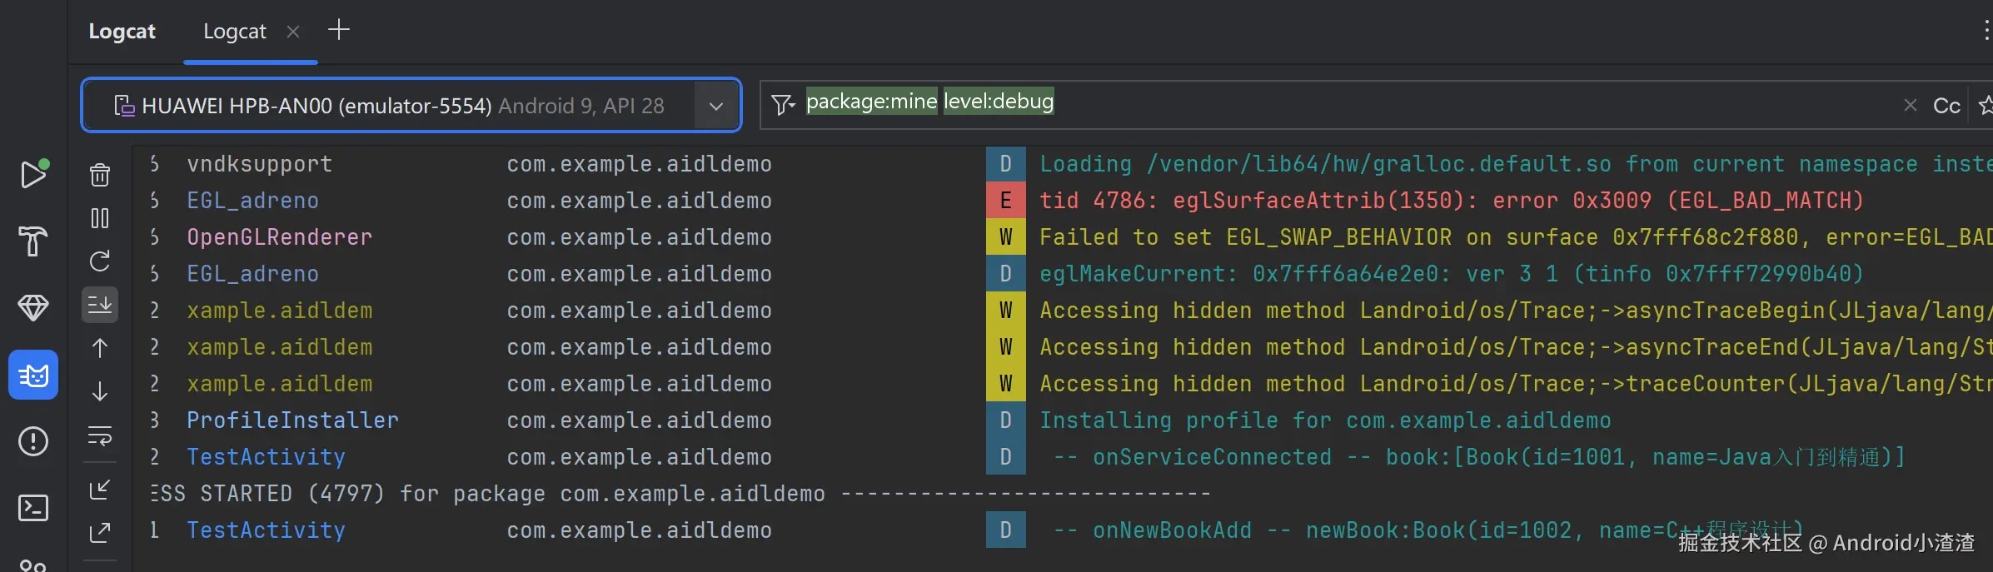Restart logcat with the refresh icon
Image resolution: width=1993 pixels, height=572 pixels.
(x=100, y=261)
